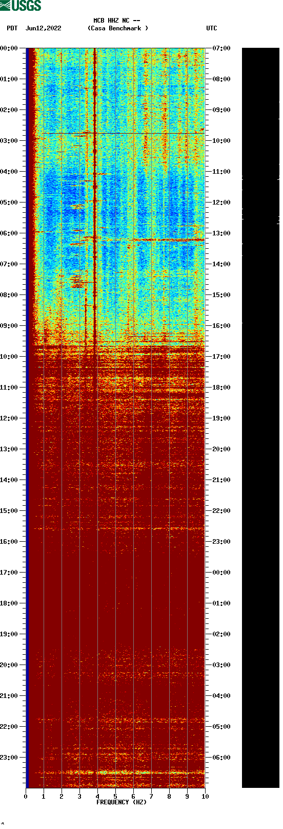283x829 pixels.
Task: Select frequency axis tick "2"
Action: [x=62, y=797]
